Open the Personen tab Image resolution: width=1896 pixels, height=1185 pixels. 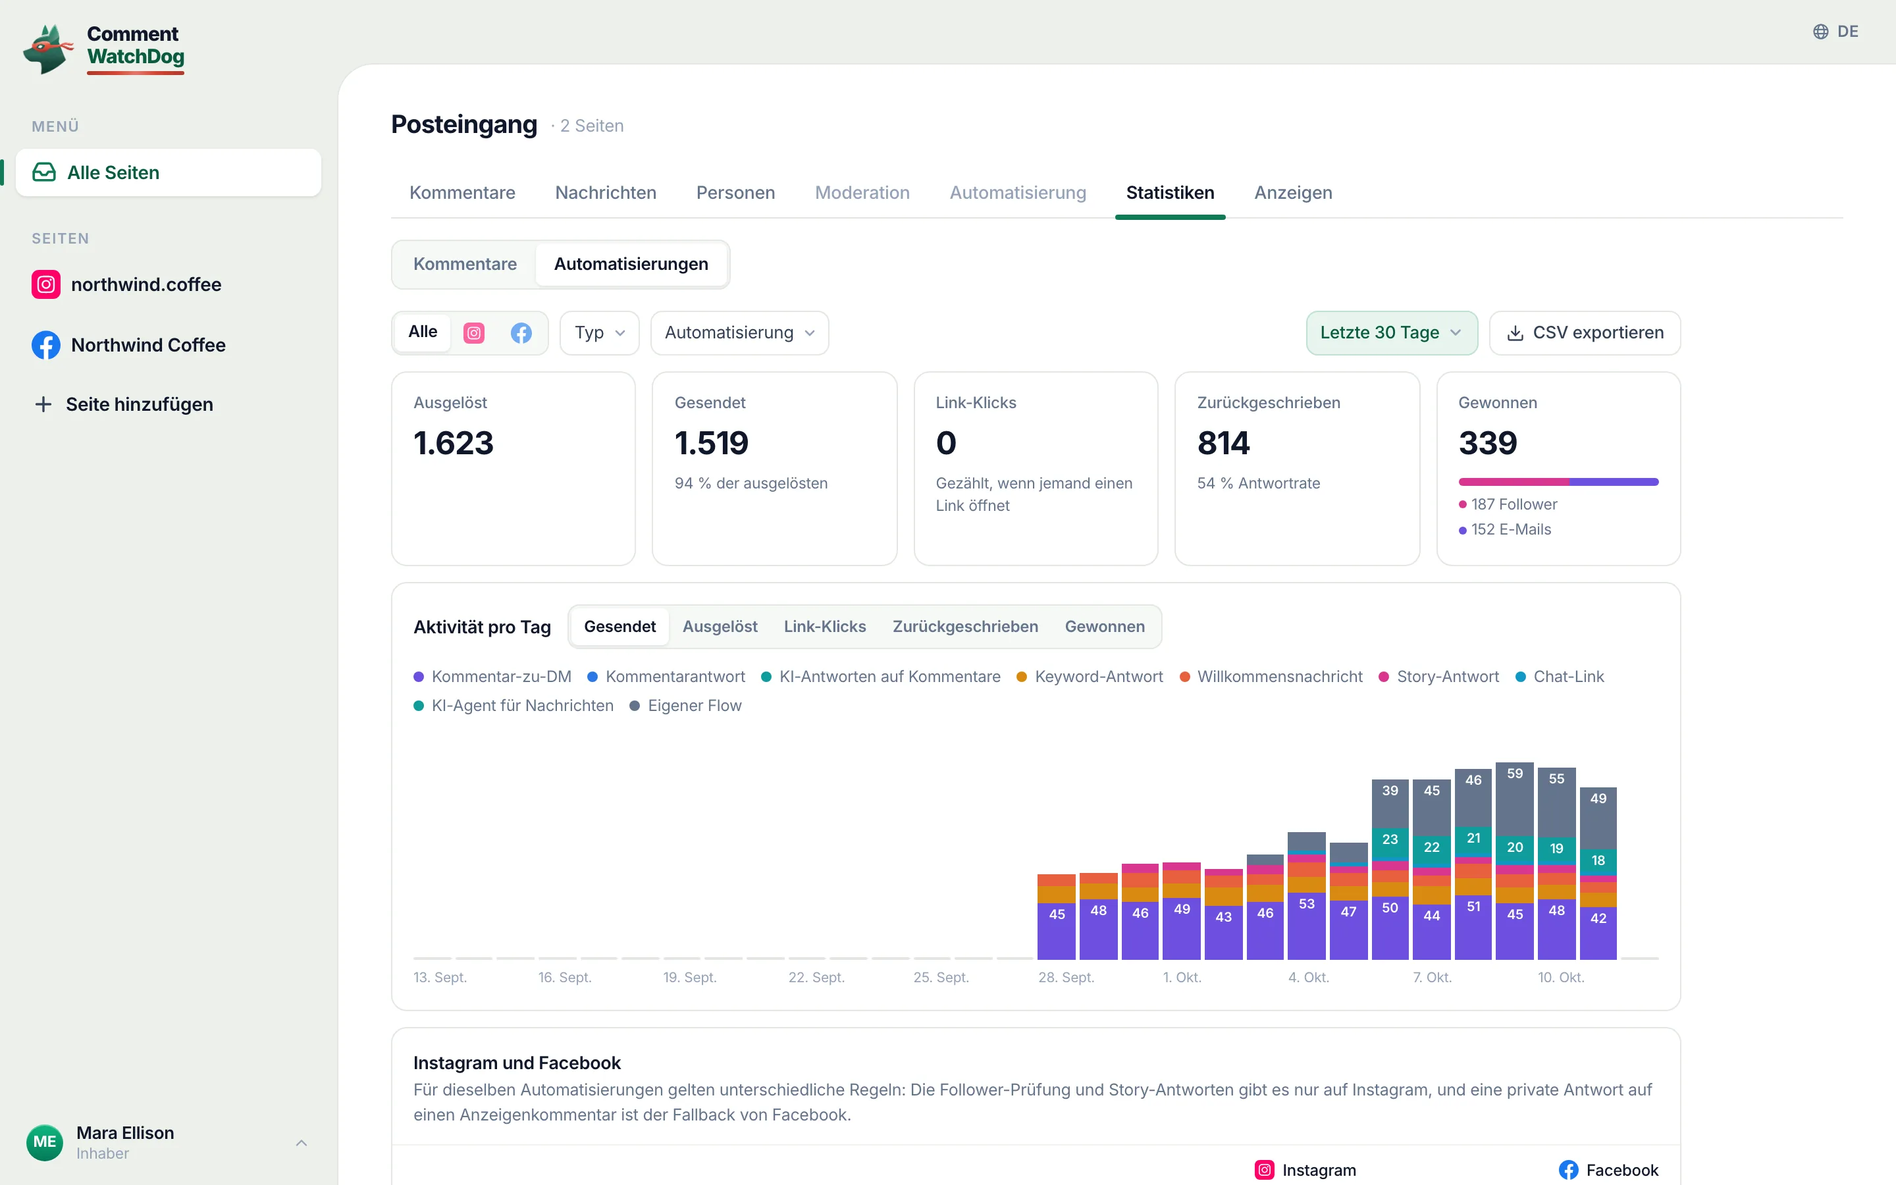click(x=735, y=193)
